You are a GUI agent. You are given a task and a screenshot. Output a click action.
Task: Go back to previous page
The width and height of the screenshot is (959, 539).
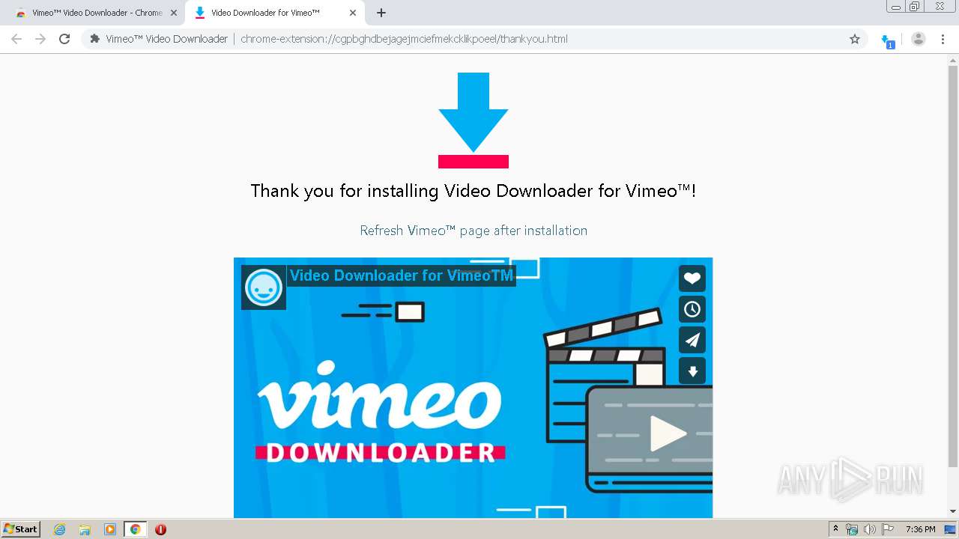coord(16,39)
